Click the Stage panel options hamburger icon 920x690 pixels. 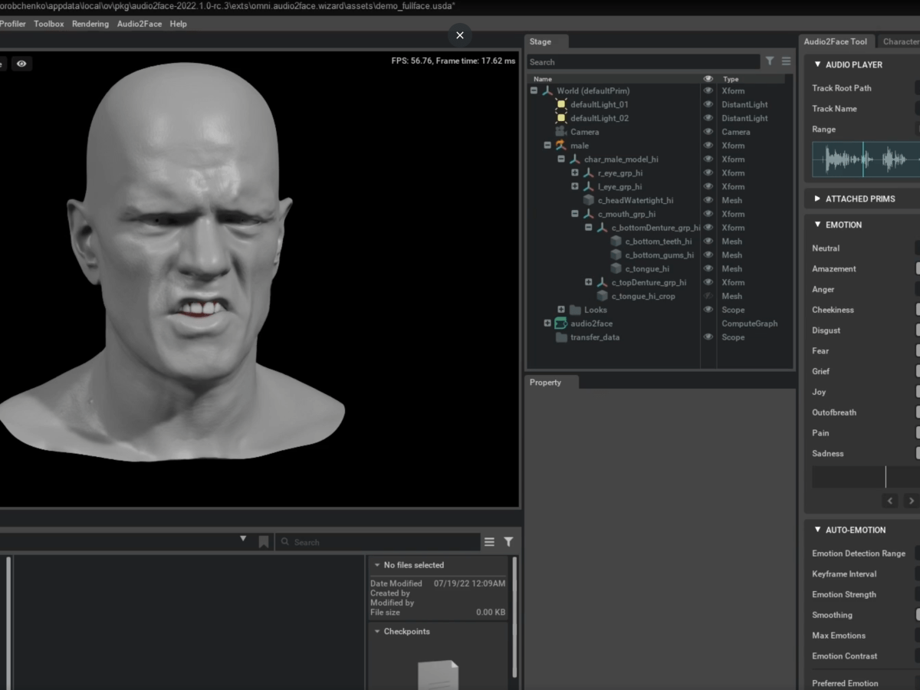786,61
